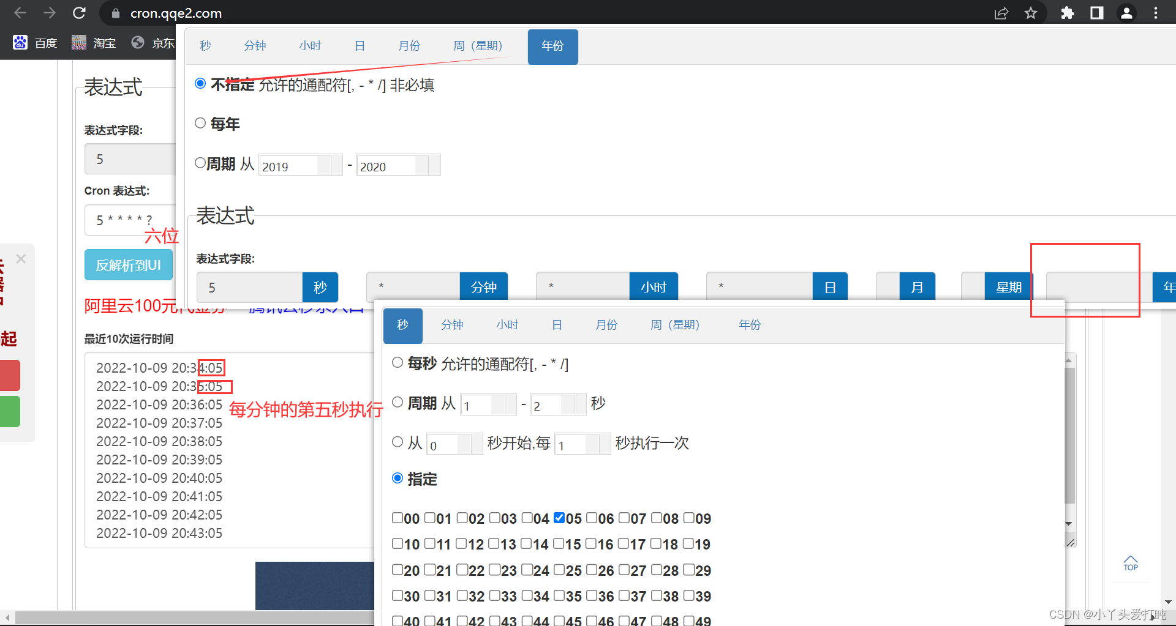Check the 30 seconds checkbox

[398, 595]
